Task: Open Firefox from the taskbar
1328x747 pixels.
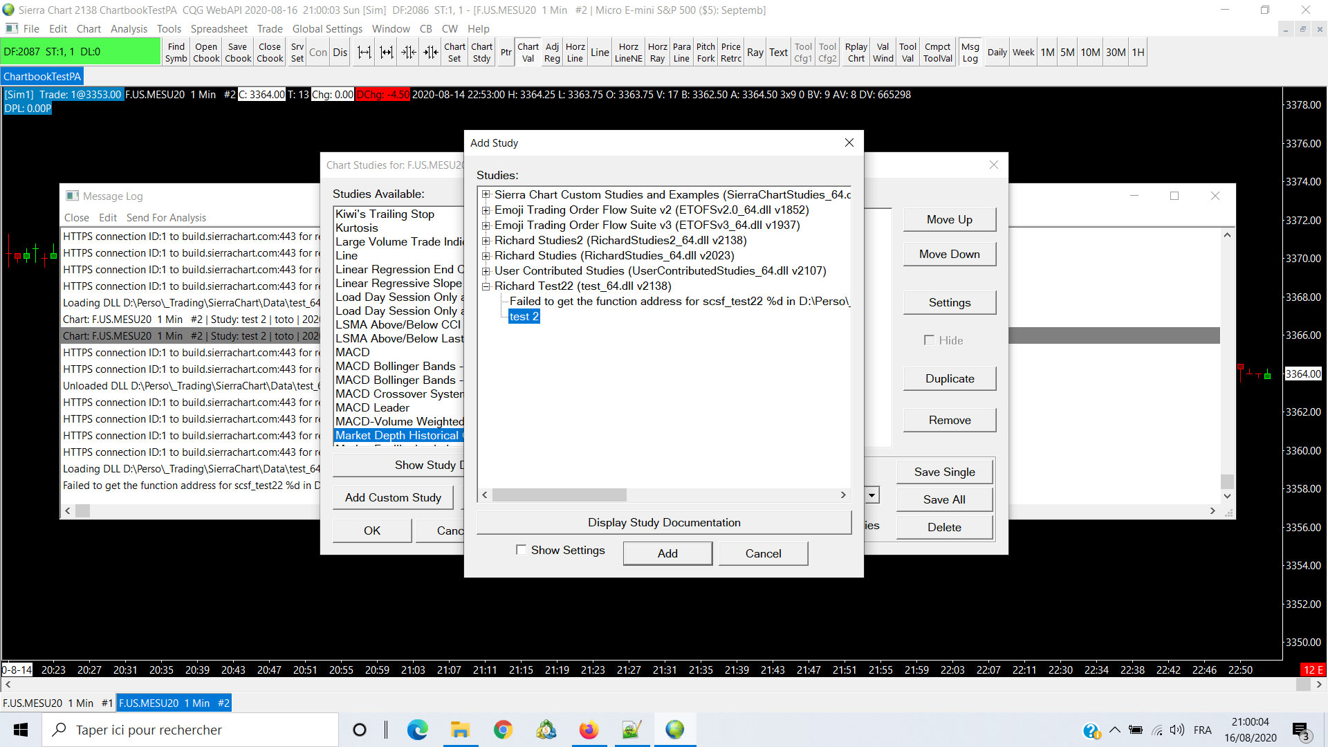Action: 589,730
